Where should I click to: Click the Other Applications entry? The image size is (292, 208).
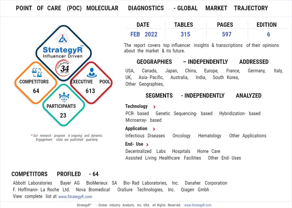click(248, 136)
